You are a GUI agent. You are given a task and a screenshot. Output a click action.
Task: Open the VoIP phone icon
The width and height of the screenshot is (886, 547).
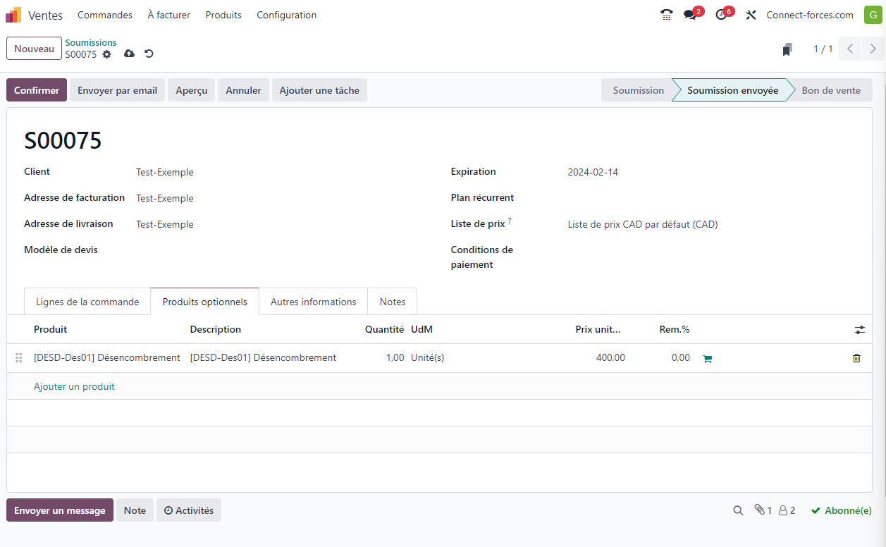(x=666, y=15)
